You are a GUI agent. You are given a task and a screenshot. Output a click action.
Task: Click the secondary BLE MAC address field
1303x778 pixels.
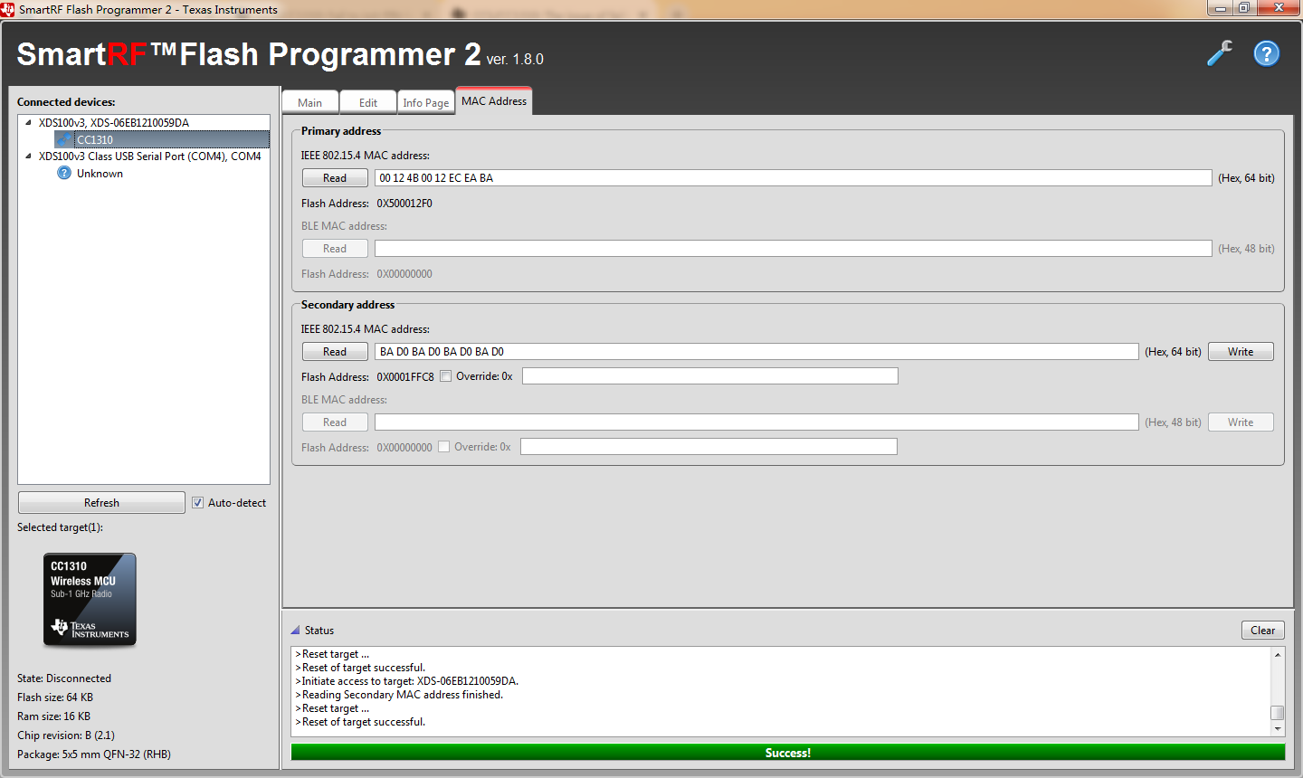pos(756,422)
